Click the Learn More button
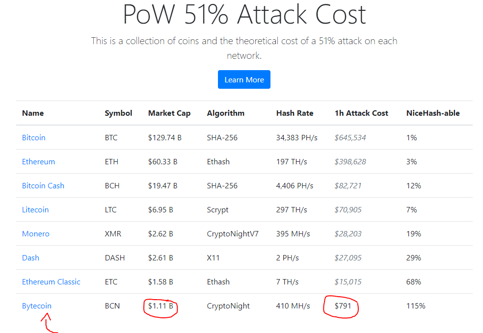The image size is (483, 333). click(x=244, y=79)
